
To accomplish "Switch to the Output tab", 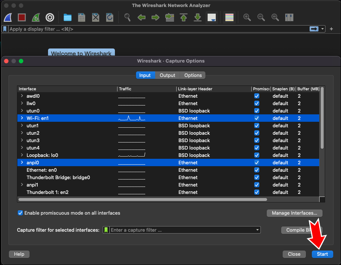I will tap(167, 75).
